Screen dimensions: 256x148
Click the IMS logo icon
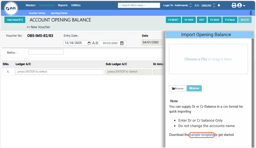point(11,8)
